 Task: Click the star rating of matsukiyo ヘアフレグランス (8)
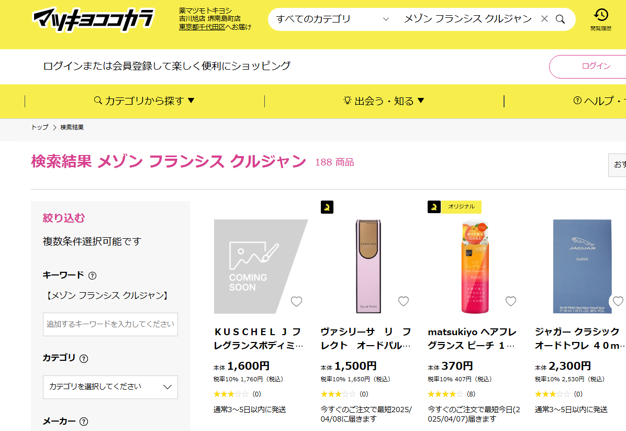click(x=445, y=394)
